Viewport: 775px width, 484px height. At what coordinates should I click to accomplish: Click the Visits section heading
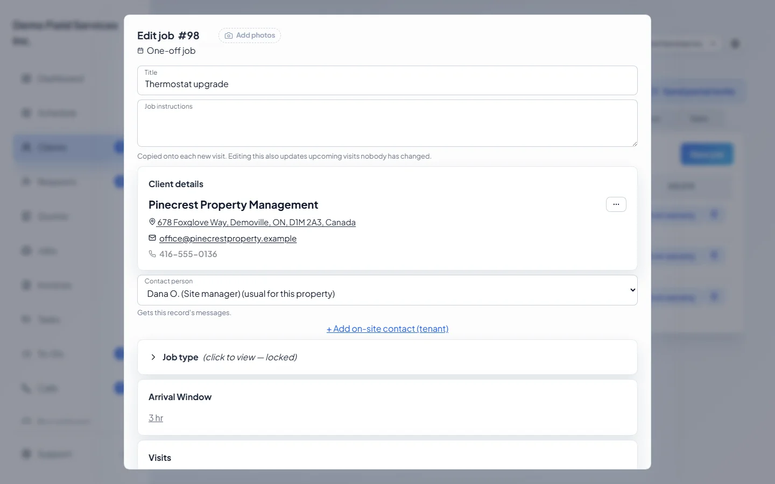[160, 458]
